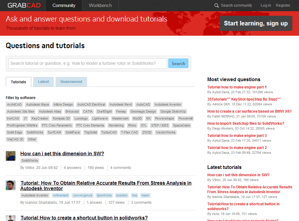
Task: Filter by AutoCAD Electrical software tag
Action: (91, 104)
